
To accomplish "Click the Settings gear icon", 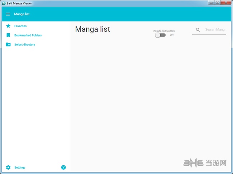I will (x=8, y=167).
